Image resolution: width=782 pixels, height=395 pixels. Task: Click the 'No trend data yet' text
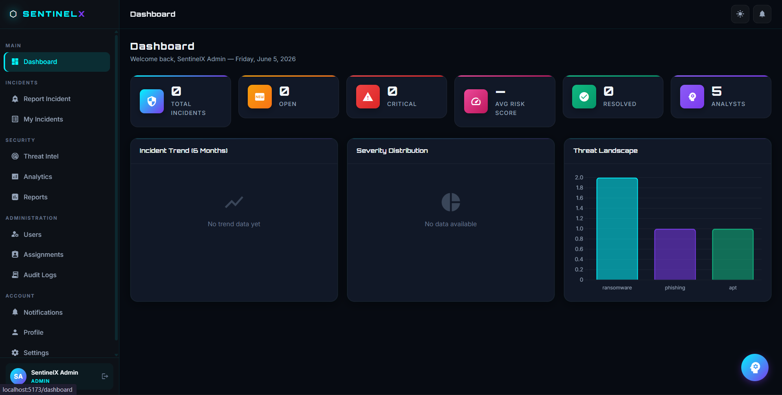234,224
